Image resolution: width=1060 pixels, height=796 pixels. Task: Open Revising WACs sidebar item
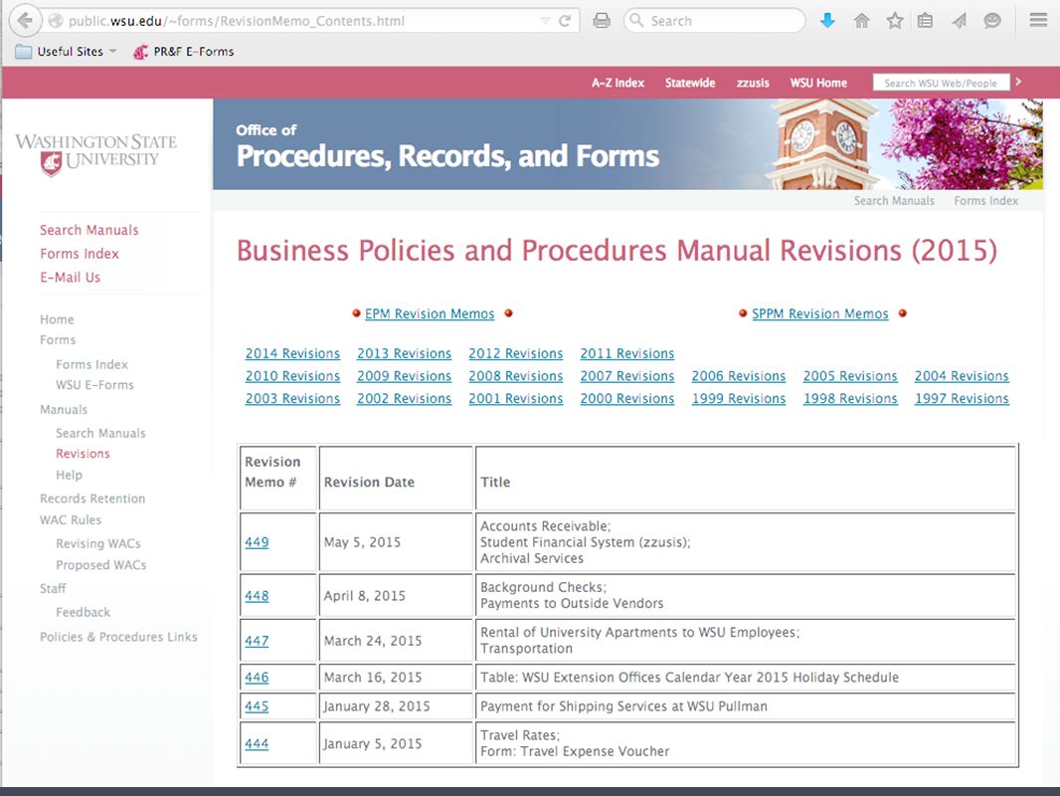click(98, 543)
